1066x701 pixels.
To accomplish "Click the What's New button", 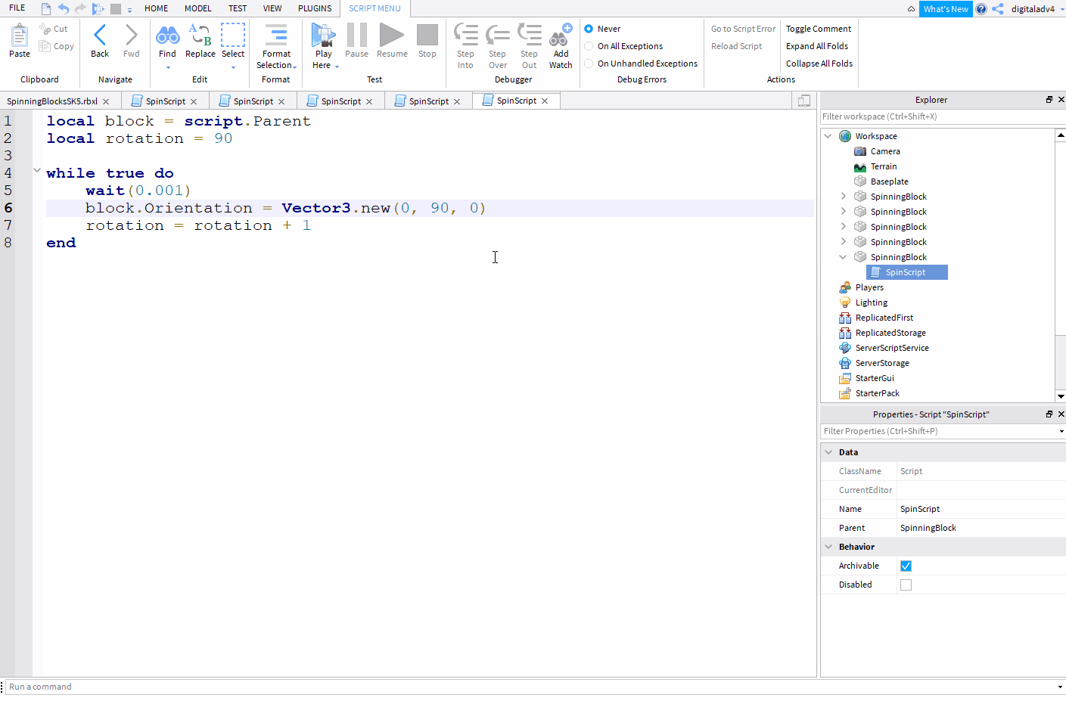I will point(946,9).
